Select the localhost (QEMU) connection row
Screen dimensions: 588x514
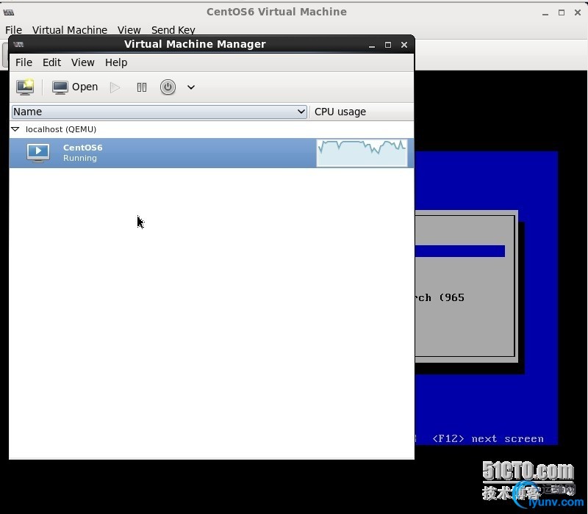212,129
